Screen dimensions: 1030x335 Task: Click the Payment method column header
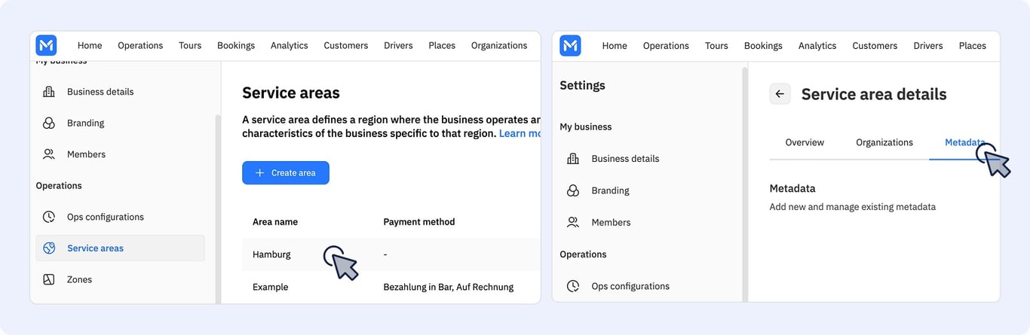pyautogui.click(x=419, y=222)
